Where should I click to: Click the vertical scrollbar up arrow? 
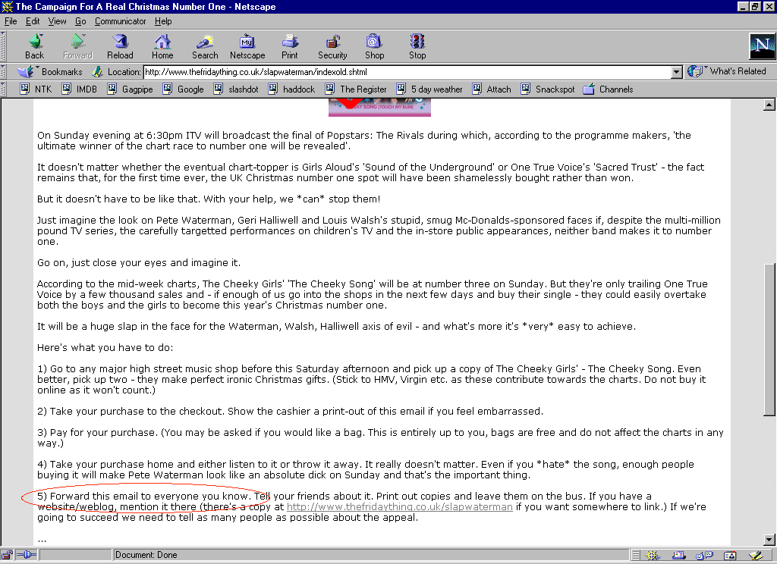(769, 105)
